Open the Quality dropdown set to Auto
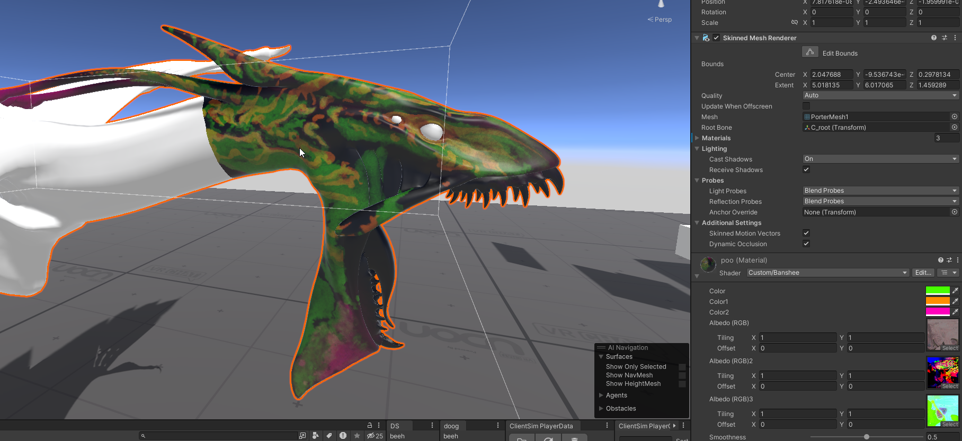This screenshot has height=441, width=962. click(x=880, y=96)
